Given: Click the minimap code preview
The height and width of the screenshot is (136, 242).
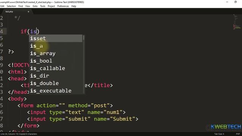Looking at the screenshot, I should point(237,22).
